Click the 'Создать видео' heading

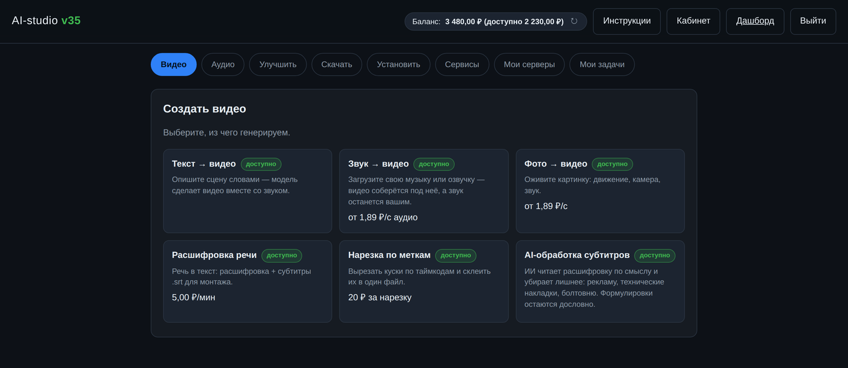click(205, 109)
